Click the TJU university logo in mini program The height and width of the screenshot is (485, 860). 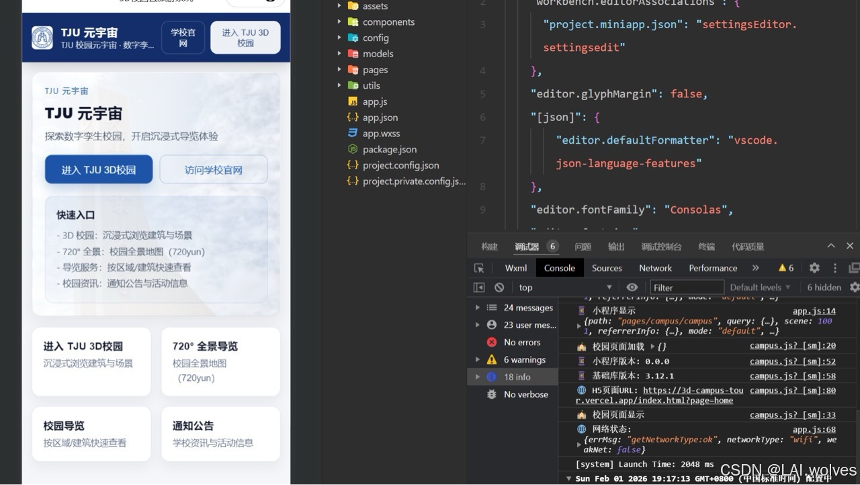[x=42, y=38]
